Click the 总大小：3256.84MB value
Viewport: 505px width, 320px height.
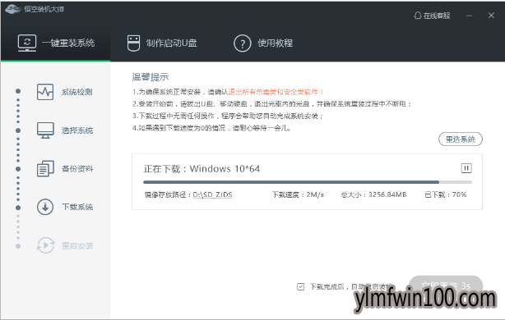click(373, 194)
